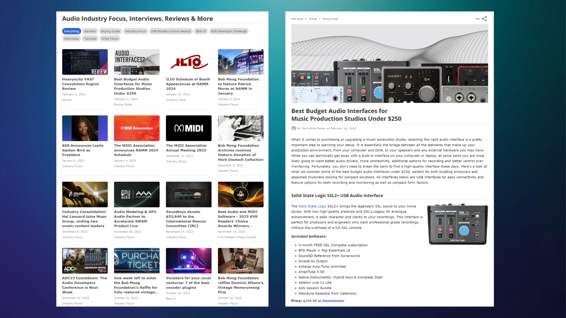566x318 pixels.
Task: Open the GPU Audio thumbnail
Action: tap(137, 194)
